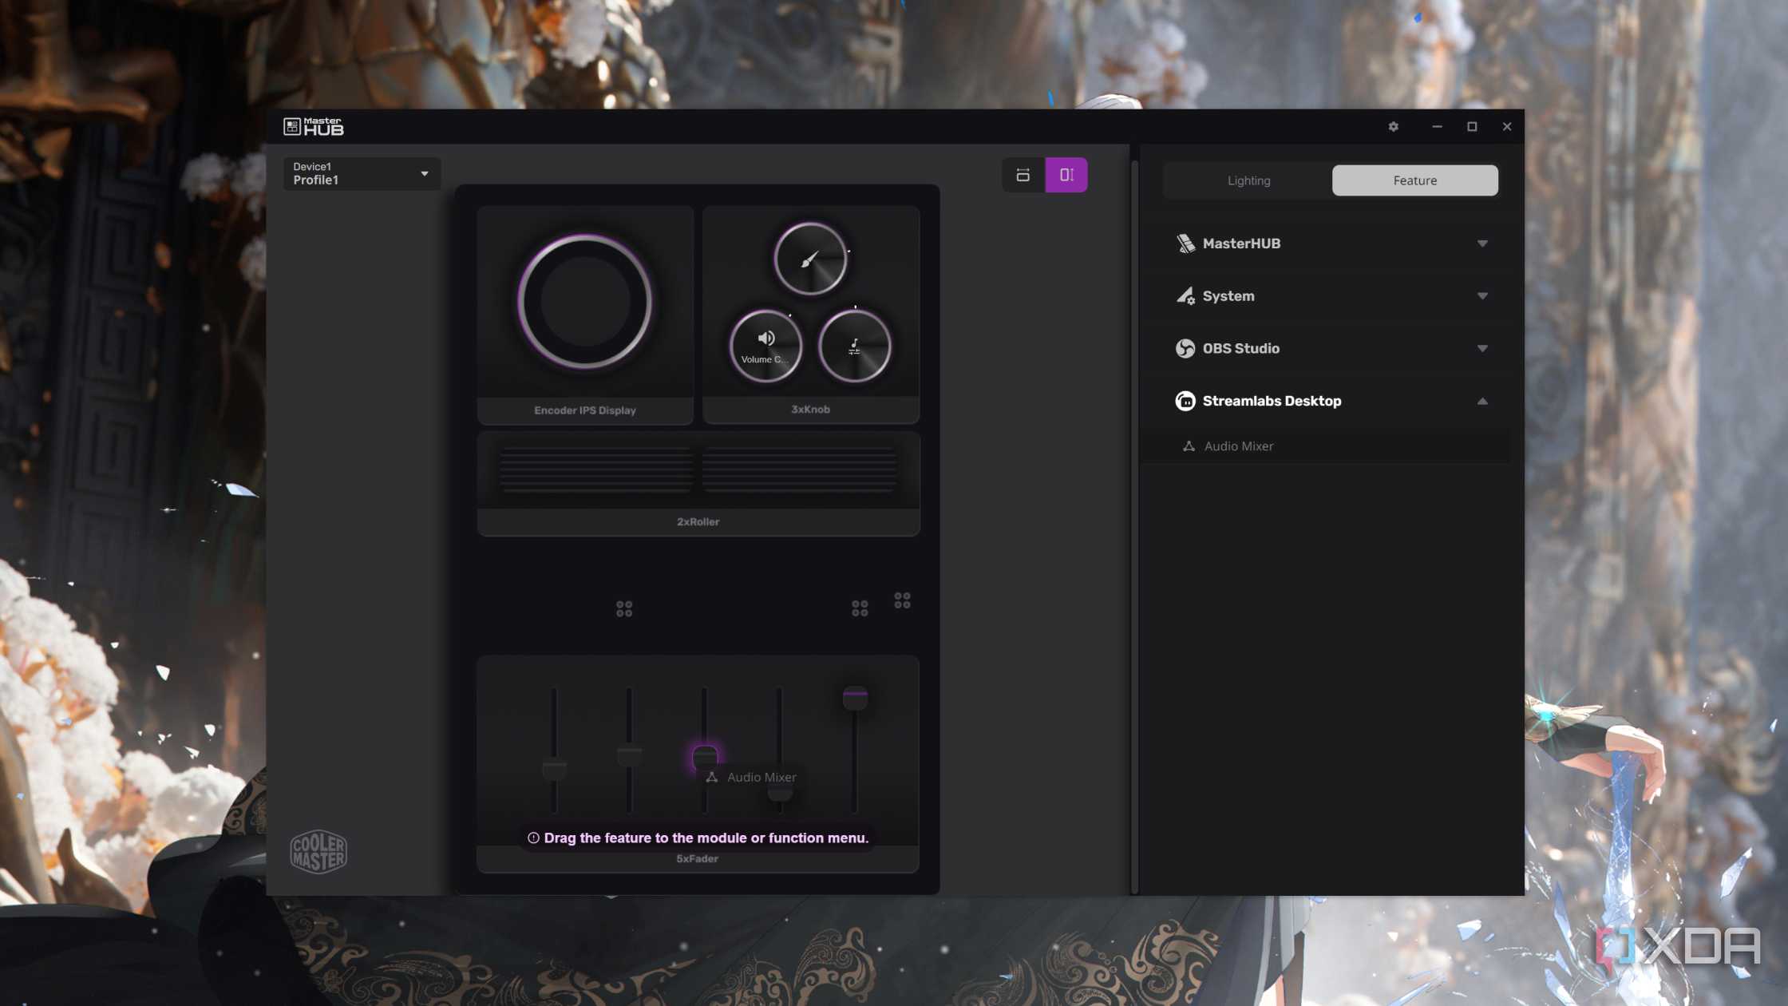Click the OBS Studio logo icon

click(x=1185, y=348)
